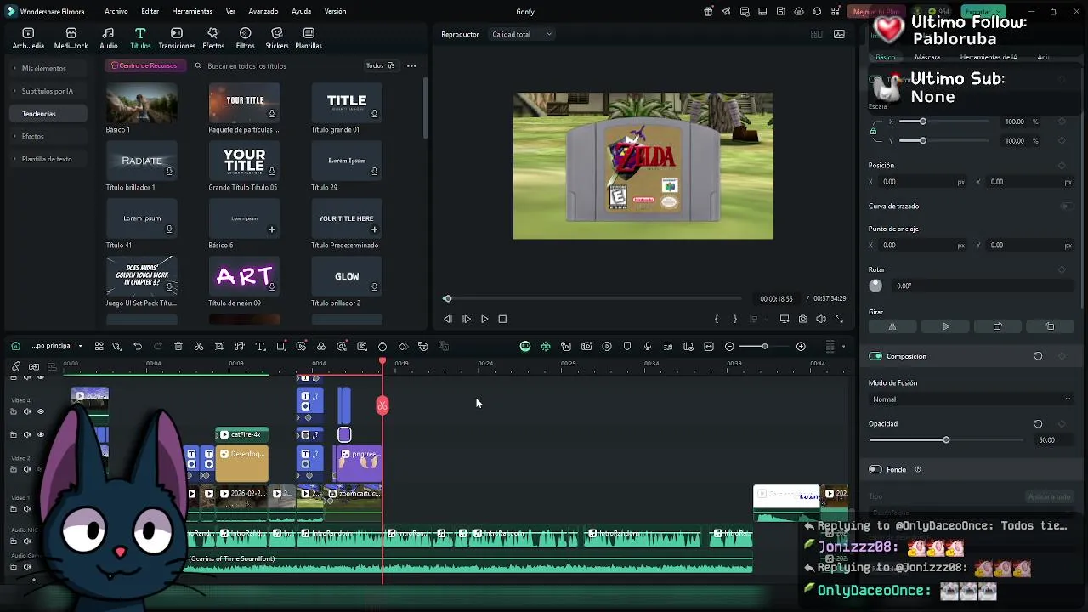Viewport: 1088px width, 612px height.
Task: Open the Modo de Fusión Normal dropdown
Action: (x=971, y=399)
